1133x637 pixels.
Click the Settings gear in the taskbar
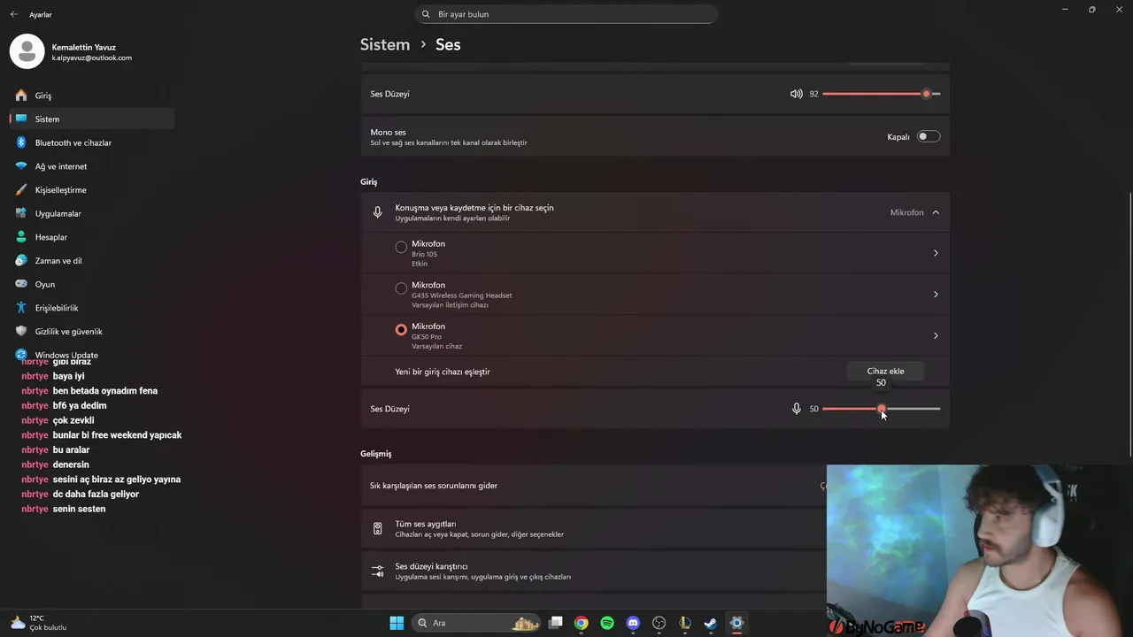pos(736,623)
